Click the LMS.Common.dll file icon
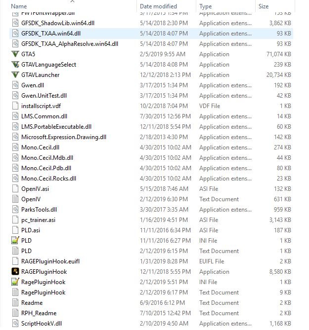 pos(15,116)
